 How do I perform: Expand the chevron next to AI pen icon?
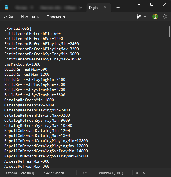click(x=145, y=17)
